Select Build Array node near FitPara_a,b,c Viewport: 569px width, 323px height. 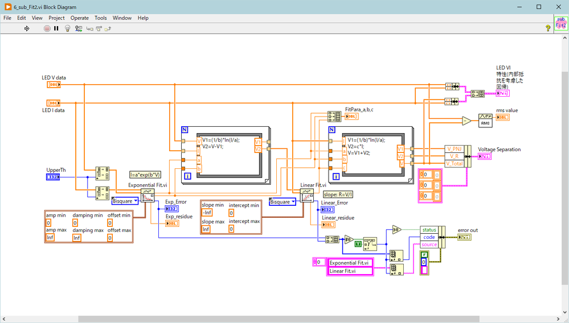(x=334, y=116)
